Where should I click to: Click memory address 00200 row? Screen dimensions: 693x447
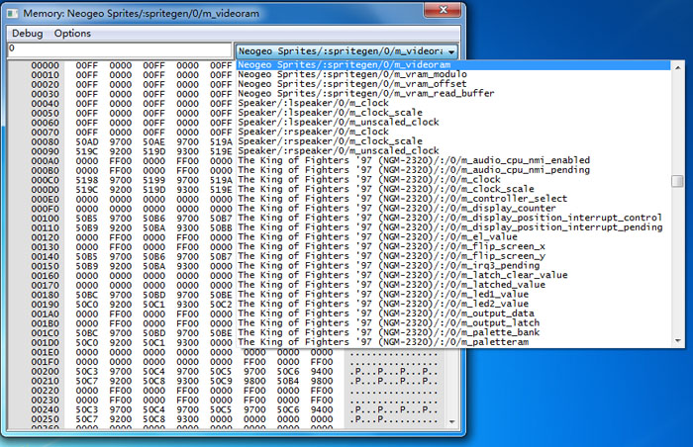46,372
